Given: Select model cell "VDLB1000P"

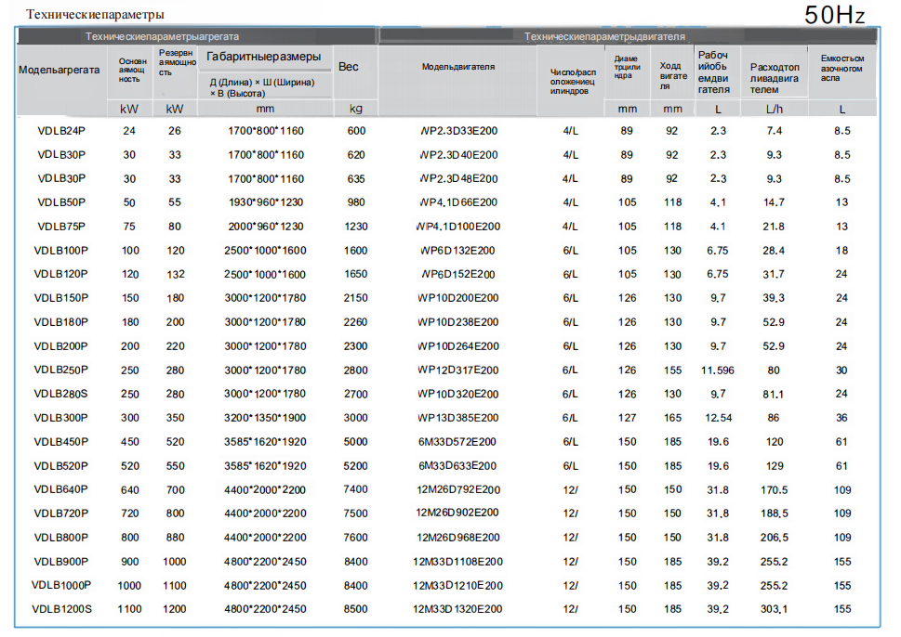Looking at the screenshot, I should pyautogui.click(x=61, y=585).
